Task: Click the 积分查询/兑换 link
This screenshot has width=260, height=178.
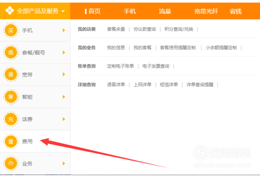Action: (x=179, y=29)
